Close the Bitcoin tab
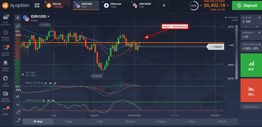This screenshot has height=127, width=262. pos(46,2)
